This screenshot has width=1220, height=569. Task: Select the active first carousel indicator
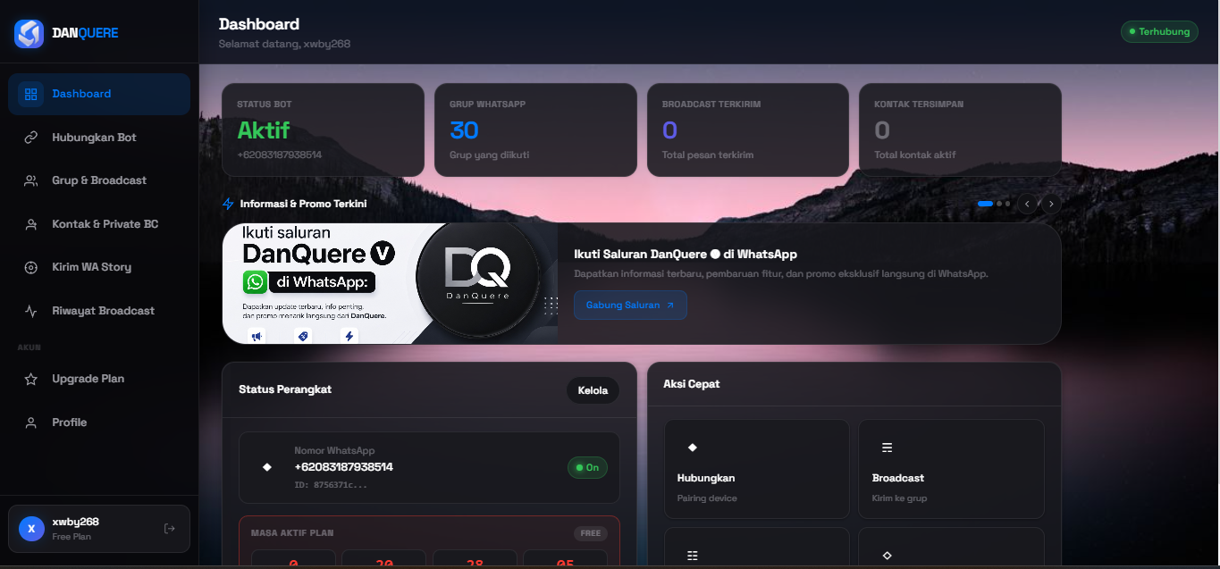(x=985, y=204)
